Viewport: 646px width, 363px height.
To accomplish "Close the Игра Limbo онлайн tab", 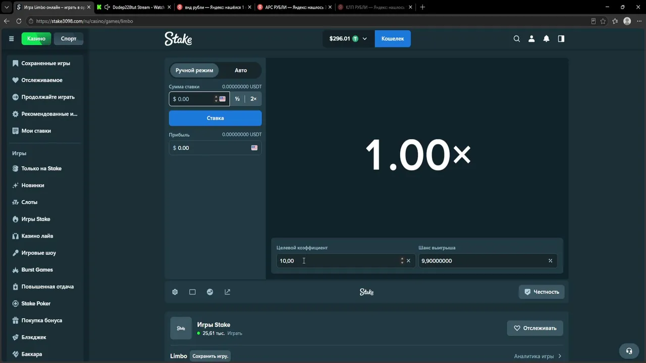I will click(x=90, y=7).
